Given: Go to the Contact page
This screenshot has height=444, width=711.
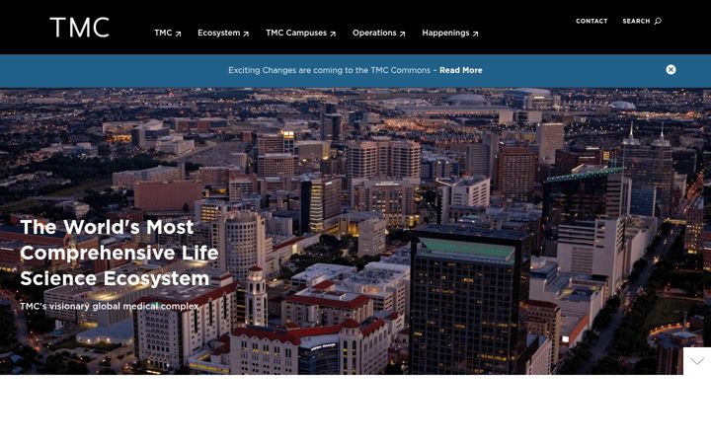Looking at the screenshot, I should point(592,21).
